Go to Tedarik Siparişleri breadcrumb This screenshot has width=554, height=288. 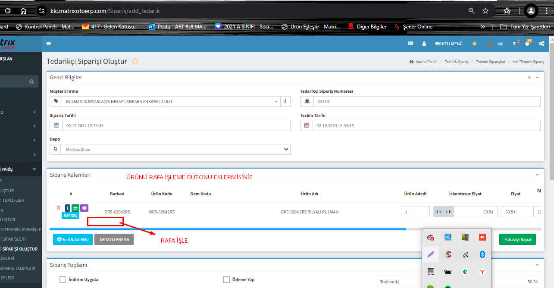pos(490,62)
